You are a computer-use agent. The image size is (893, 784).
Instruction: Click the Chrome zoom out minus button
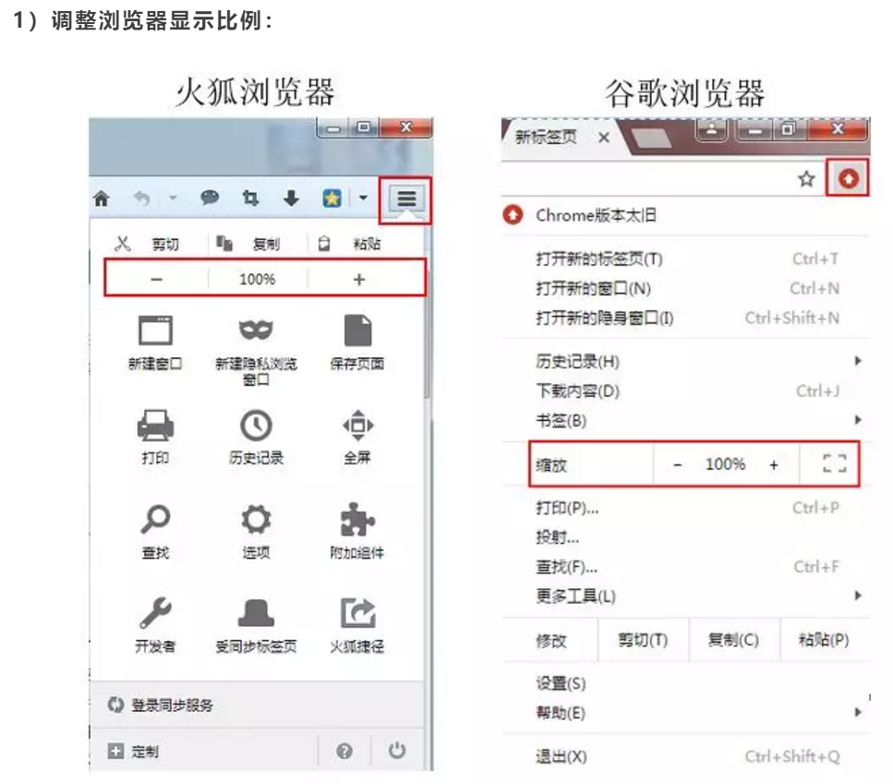[677, 465]
